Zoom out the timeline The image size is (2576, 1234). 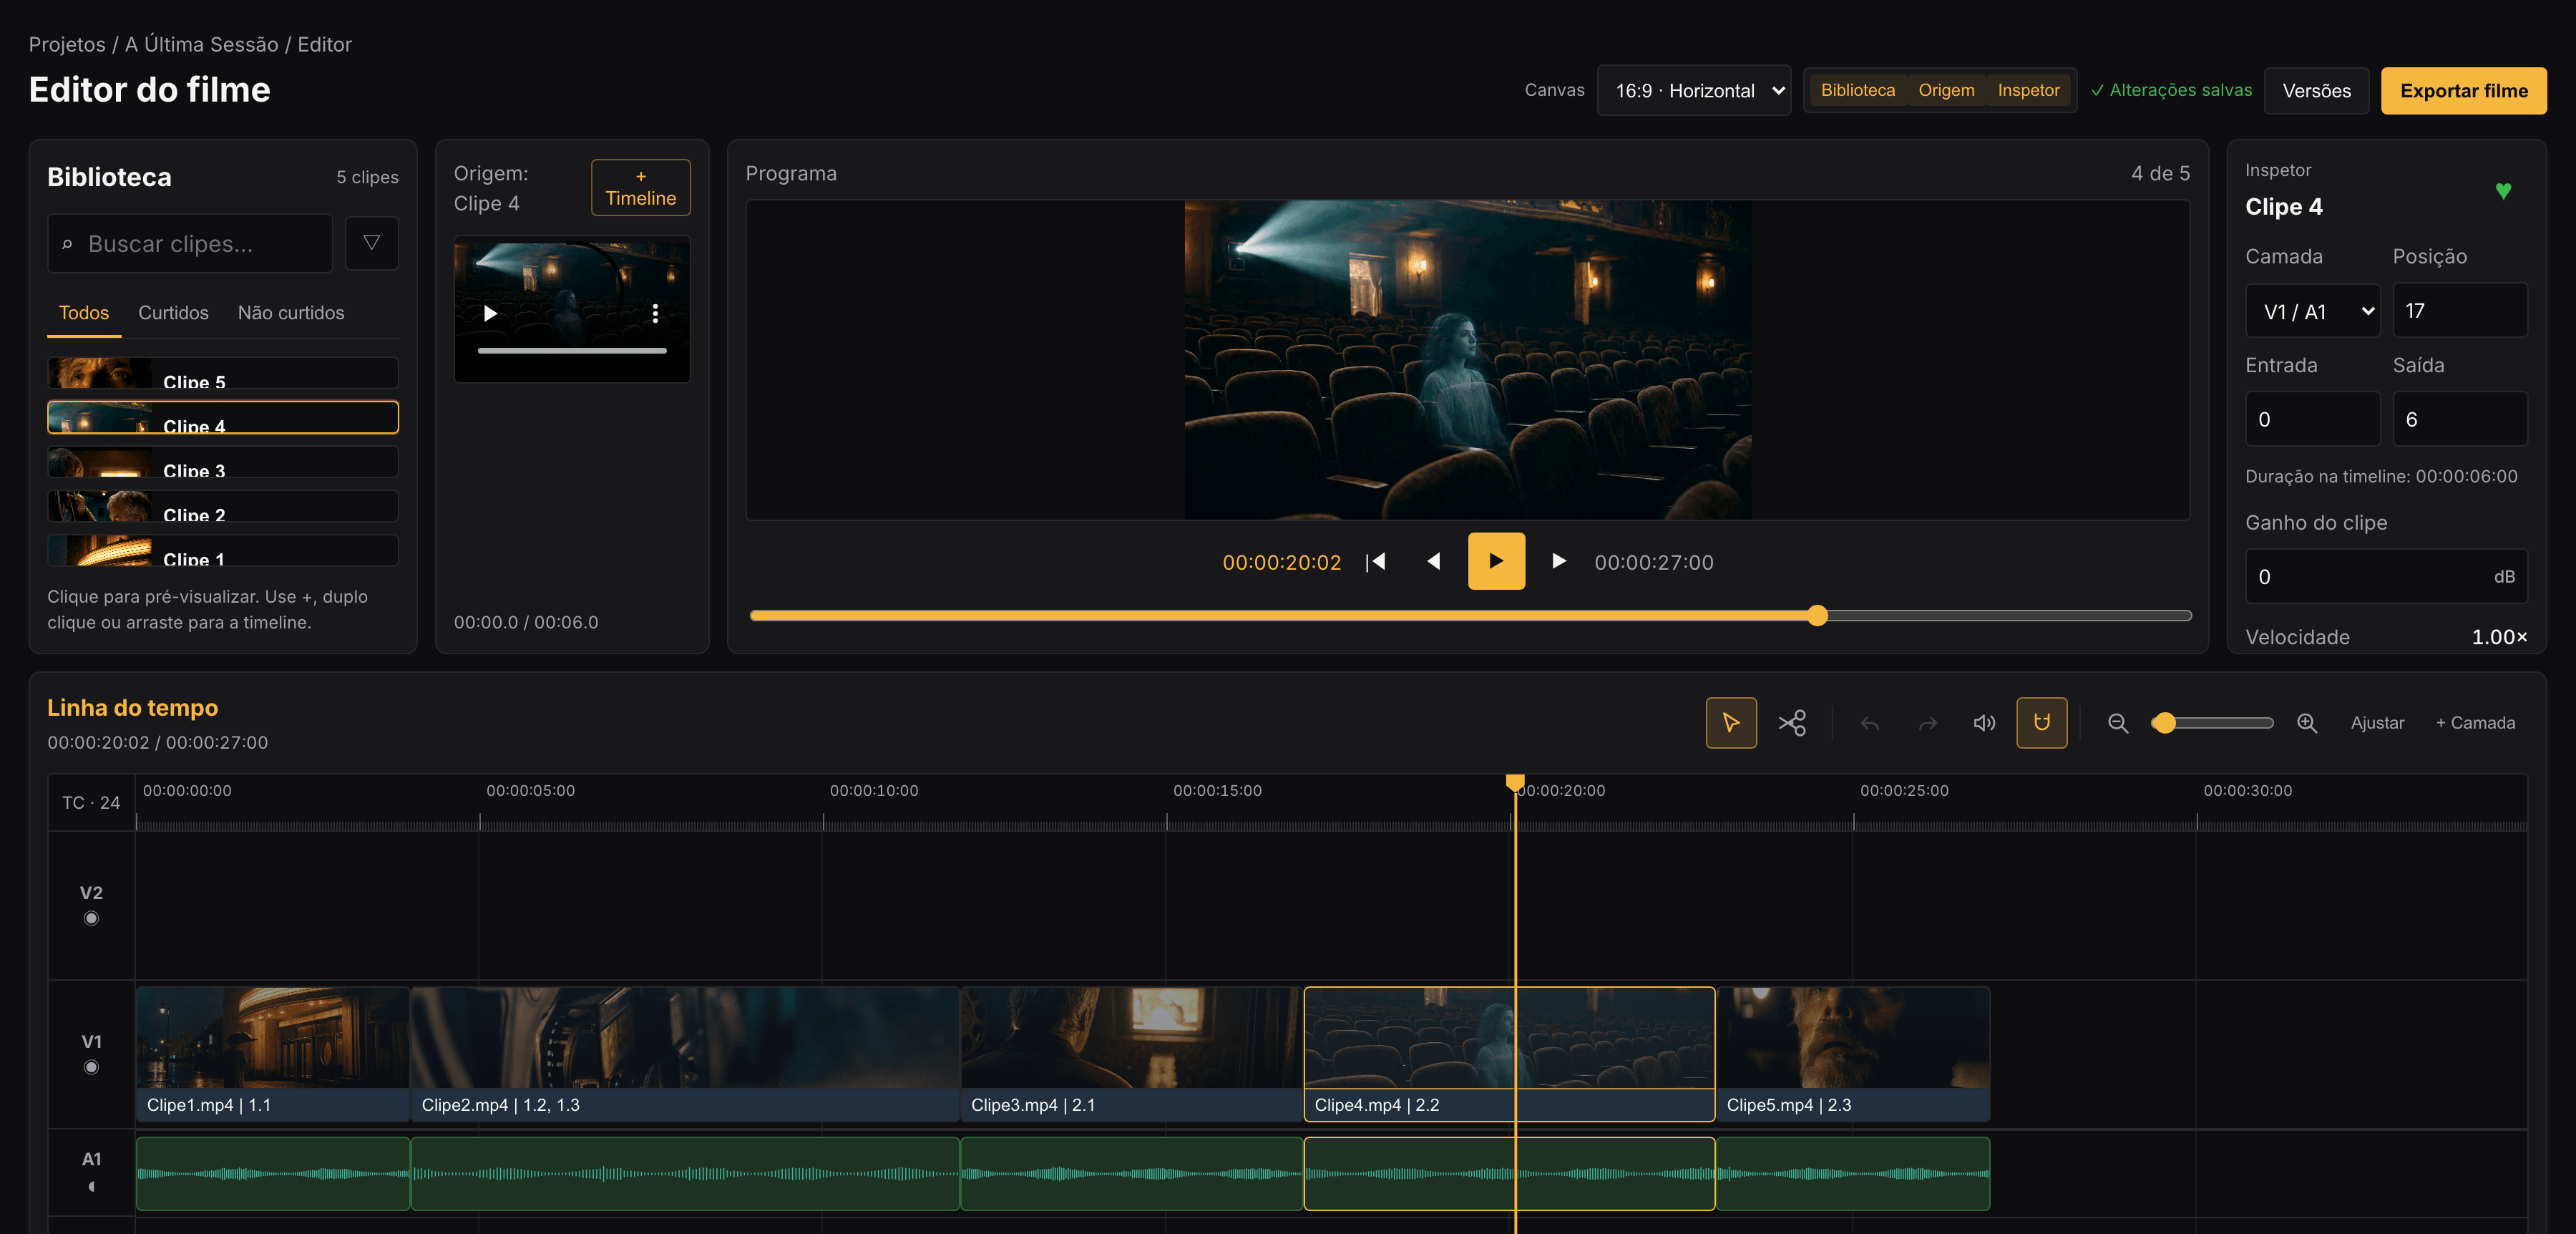pyautogui.click(x=2117, y=722)
